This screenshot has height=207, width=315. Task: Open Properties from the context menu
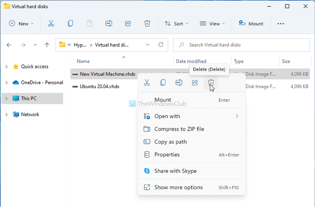pyautogui.click(x=167, y=154)
